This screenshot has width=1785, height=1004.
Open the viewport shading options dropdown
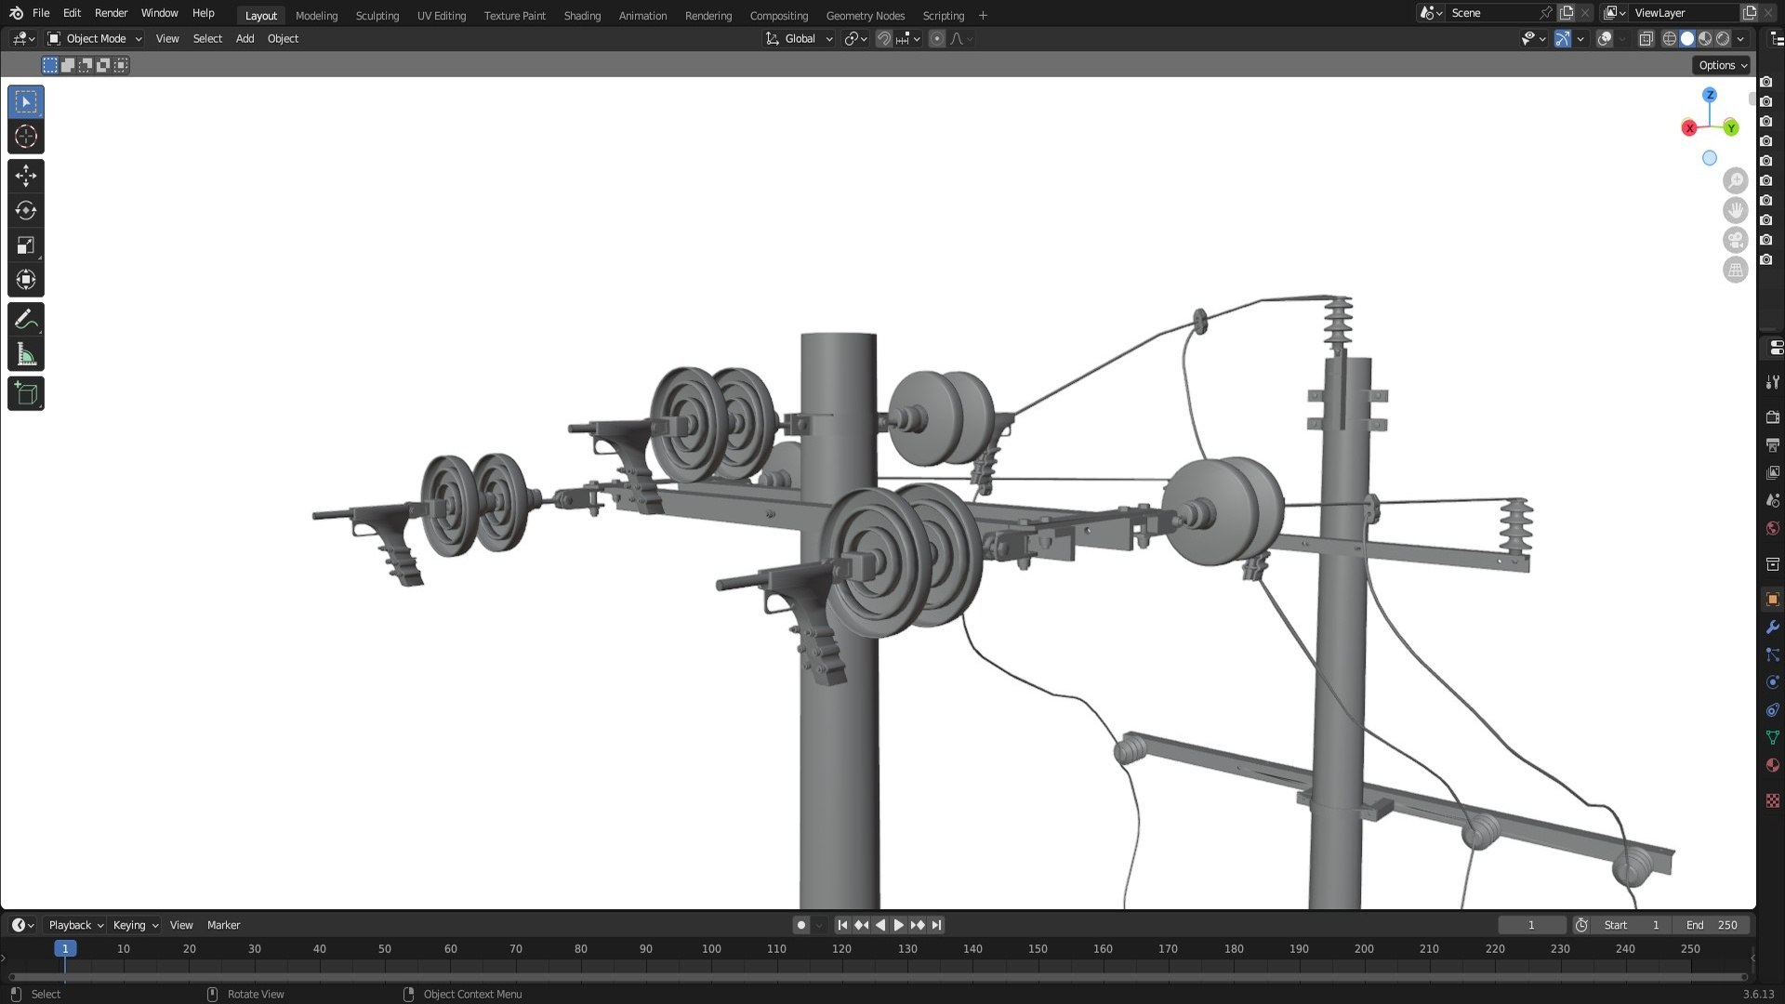pos(1740,39)
